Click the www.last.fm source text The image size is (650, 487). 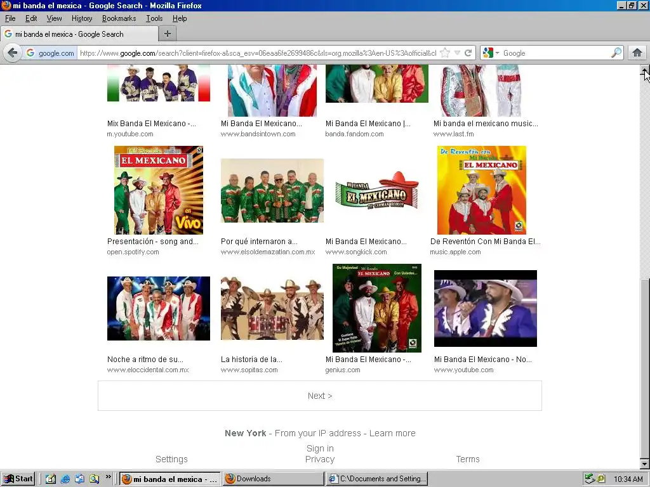click(x=453, y=134)
